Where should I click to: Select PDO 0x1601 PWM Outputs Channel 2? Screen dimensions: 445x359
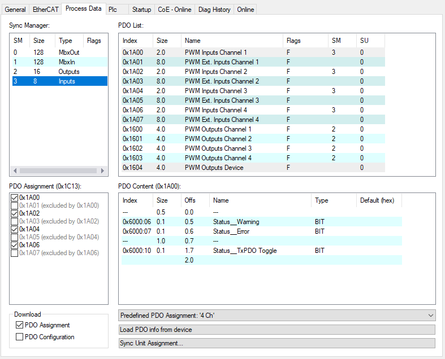pos(253,139)
